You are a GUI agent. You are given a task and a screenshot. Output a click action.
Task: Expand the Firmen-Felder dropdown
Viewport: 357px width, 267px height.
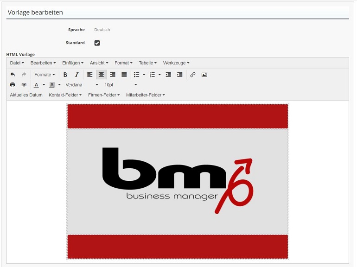pyautogui.click(x=104, y=95)
